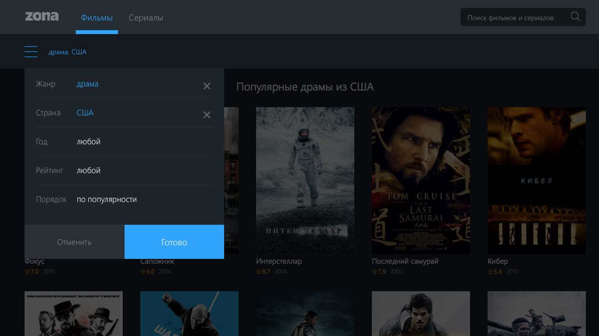Click the Популярные драмы из США heading
The height and width of the screenshot is (336, 599).
[305, 87]
